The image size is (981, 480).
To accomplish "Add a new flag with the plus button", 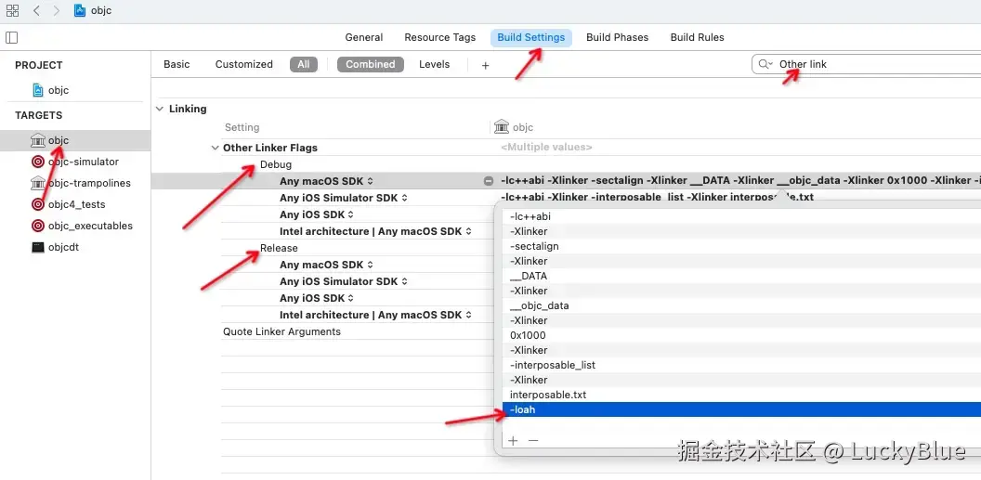I will [x=513, y=441].
